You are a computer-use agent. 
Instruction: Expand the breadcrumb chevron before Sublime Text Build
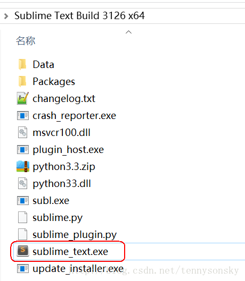pyautogui.click(x=6, y=16)
